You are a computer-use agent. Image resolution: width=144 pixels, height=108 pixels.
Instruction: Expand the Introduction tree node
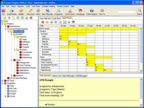tap(5, 26)
